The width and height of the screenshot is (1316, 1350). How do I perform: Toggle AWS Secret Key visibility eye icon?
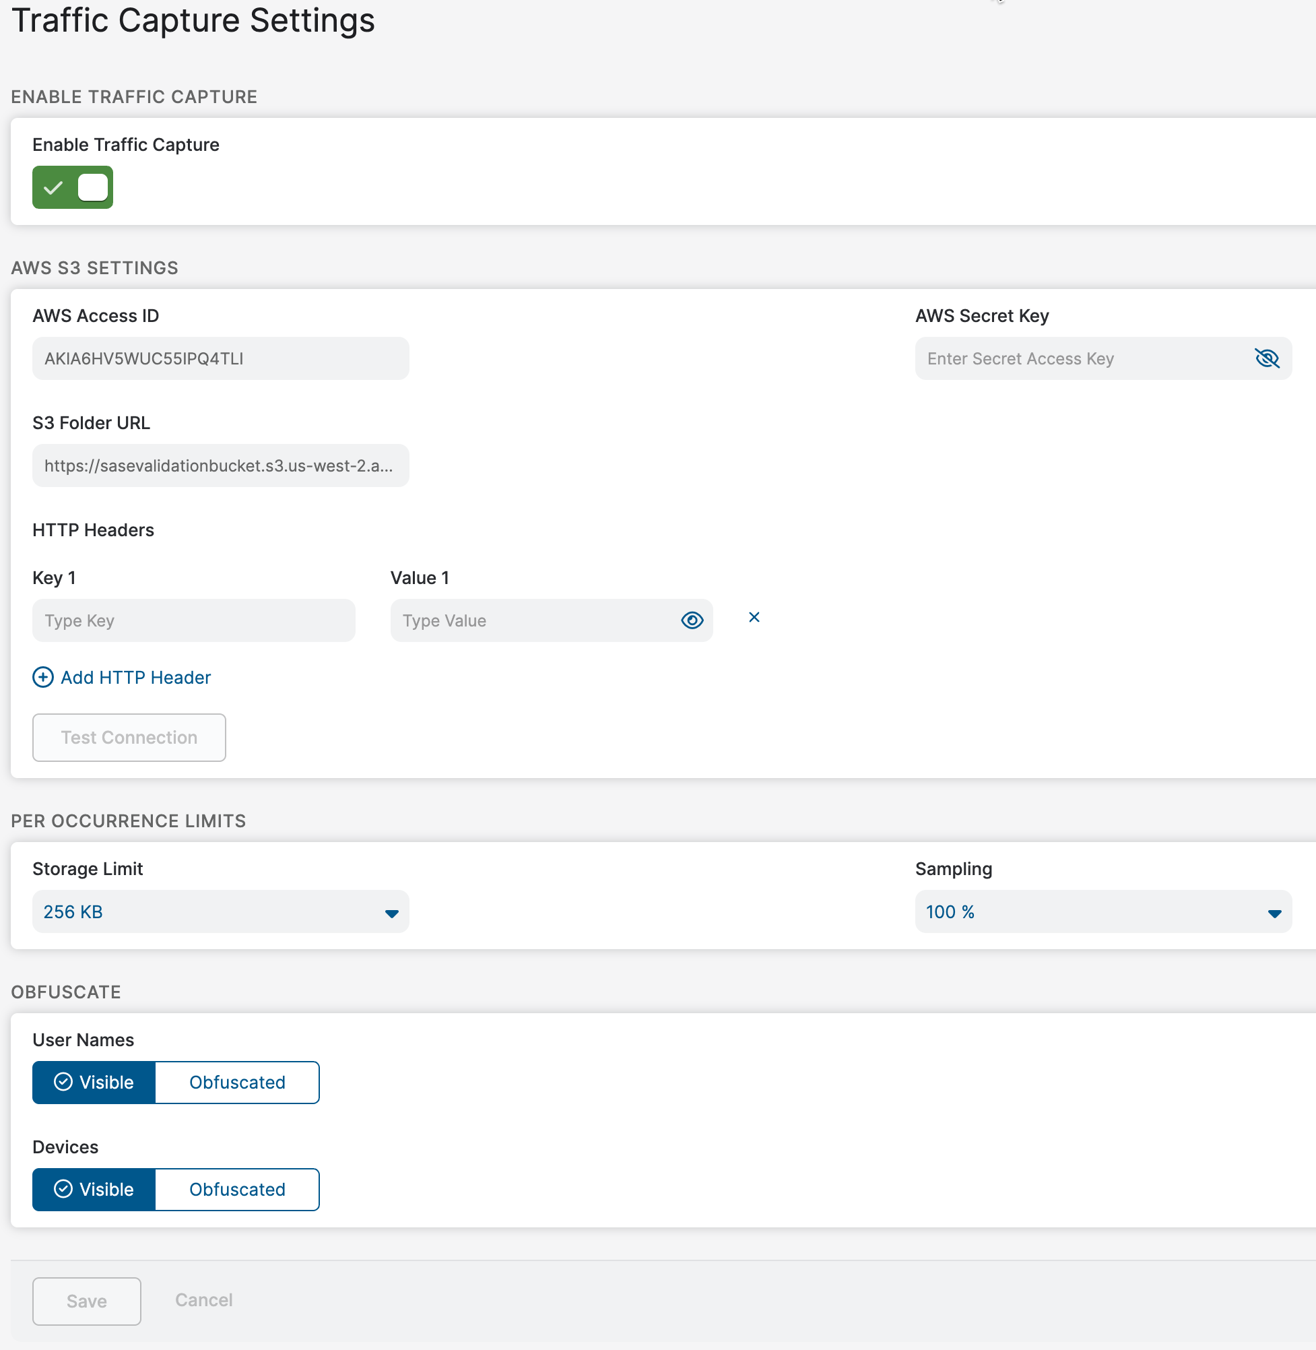pos(1266,358)
